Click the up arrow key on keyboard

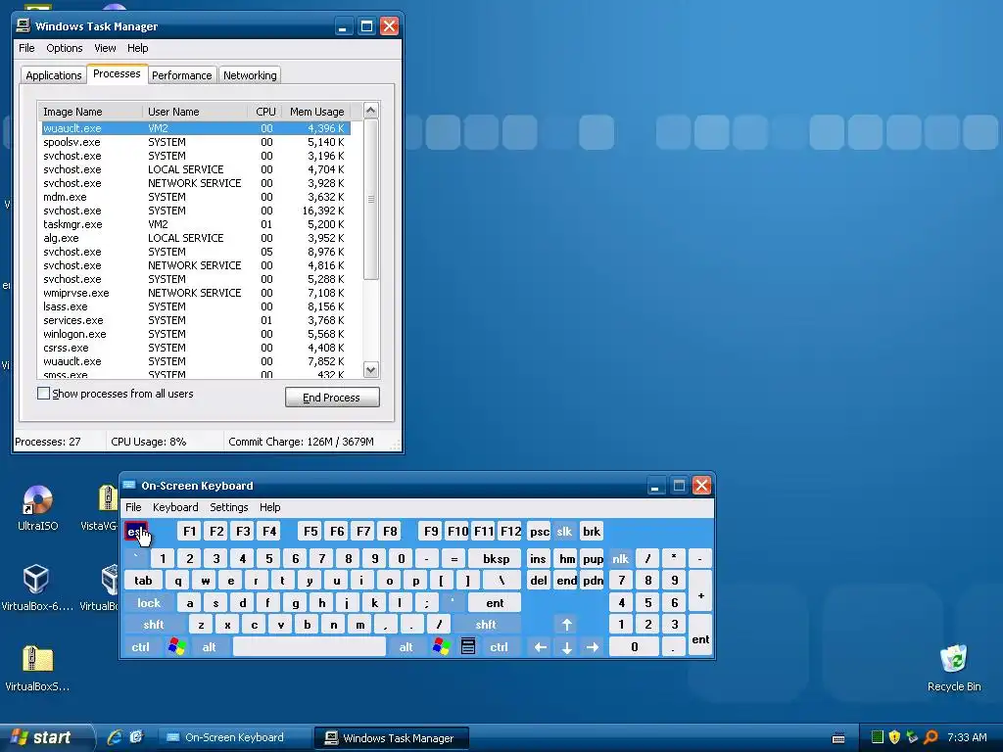coord(567,625)
